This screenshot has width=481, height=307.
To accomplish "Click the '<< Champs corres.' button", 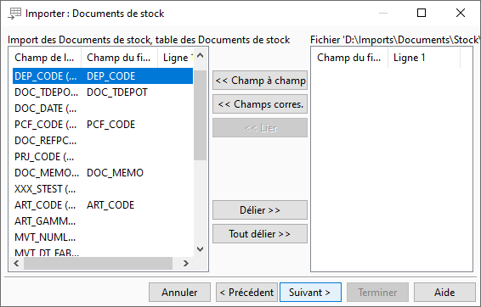I will click(x=260, y=104).
